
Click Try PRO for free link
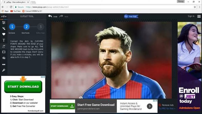pyautogui.click(x=167, y=109)
